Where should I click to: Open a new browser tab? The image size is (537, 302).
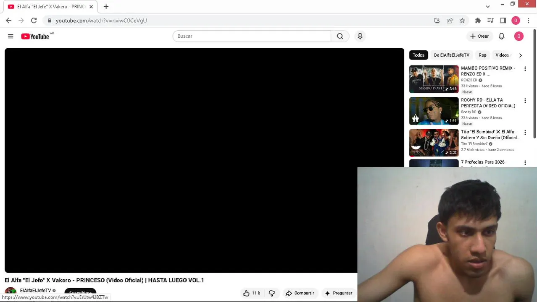(106, 7)
